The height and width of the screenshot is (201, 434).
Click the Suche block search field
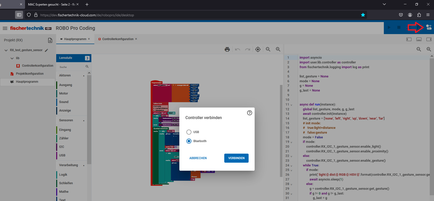tap(71, 67)
